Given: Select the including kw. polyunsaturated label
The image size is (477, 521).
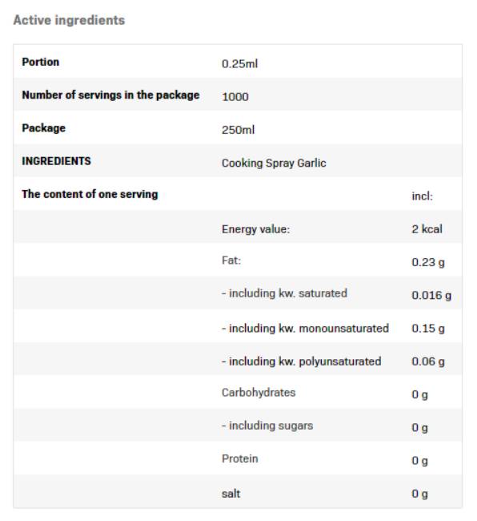Looking at the screenshot, I should 301,361.
